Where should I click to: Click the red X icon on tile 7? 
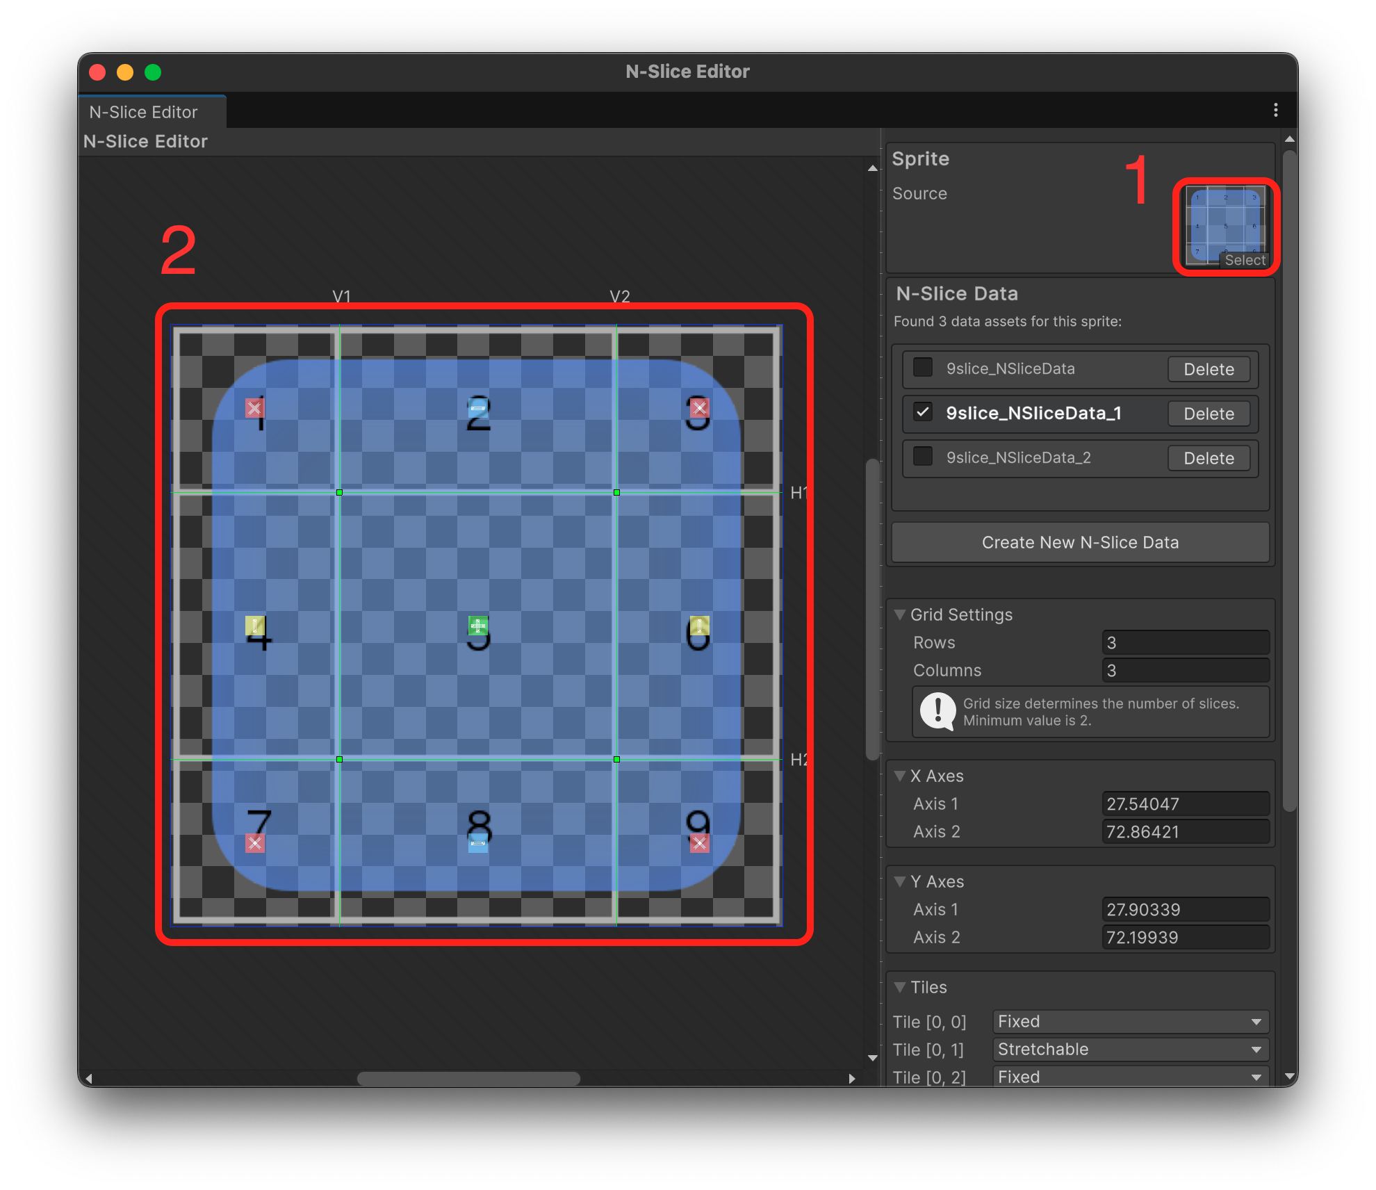tap(254, 843)
